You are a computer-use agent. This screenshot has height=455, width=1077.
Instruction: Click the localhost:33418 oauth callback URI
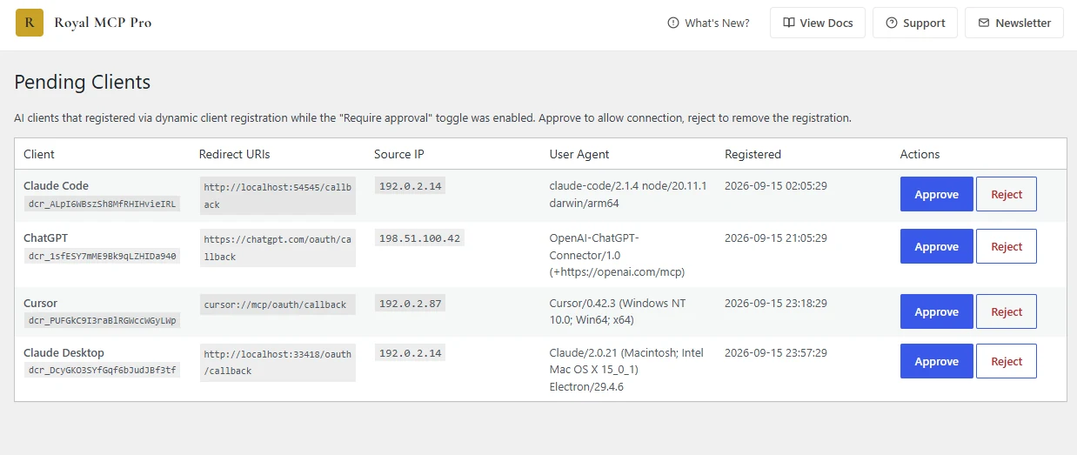(x=278, y=362)
